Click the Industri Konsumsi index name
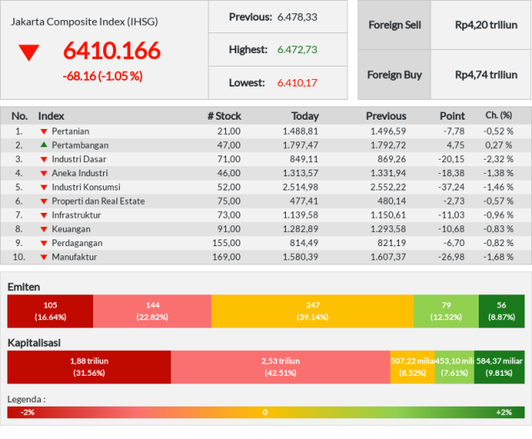 coord(86,187)
